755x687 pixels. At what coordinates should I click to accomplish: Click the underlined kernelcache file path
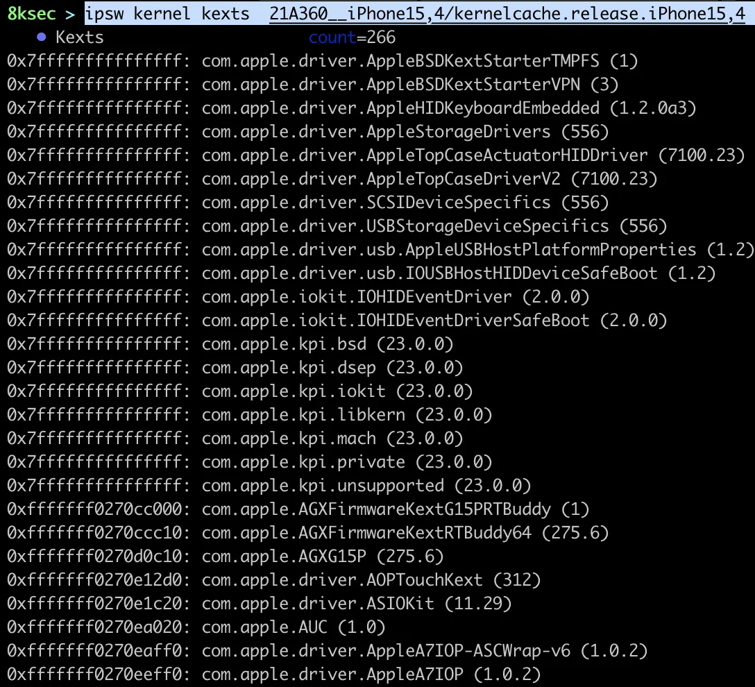coord(507,13)
